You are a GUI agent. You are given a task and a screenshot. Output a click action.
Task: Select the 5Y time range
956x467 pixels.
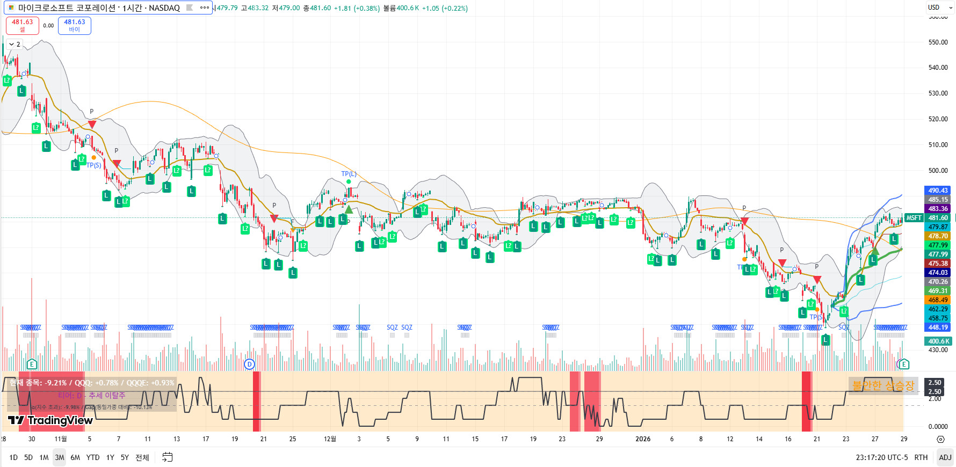click(x=125, y=457)
